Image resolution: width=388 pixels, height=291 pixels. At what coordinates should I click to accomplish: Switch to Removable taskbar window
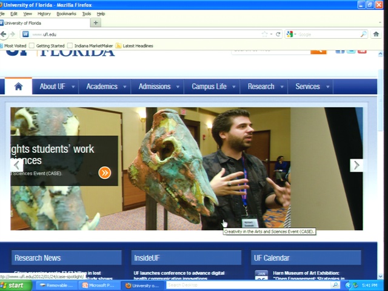[x=56, y=286]
